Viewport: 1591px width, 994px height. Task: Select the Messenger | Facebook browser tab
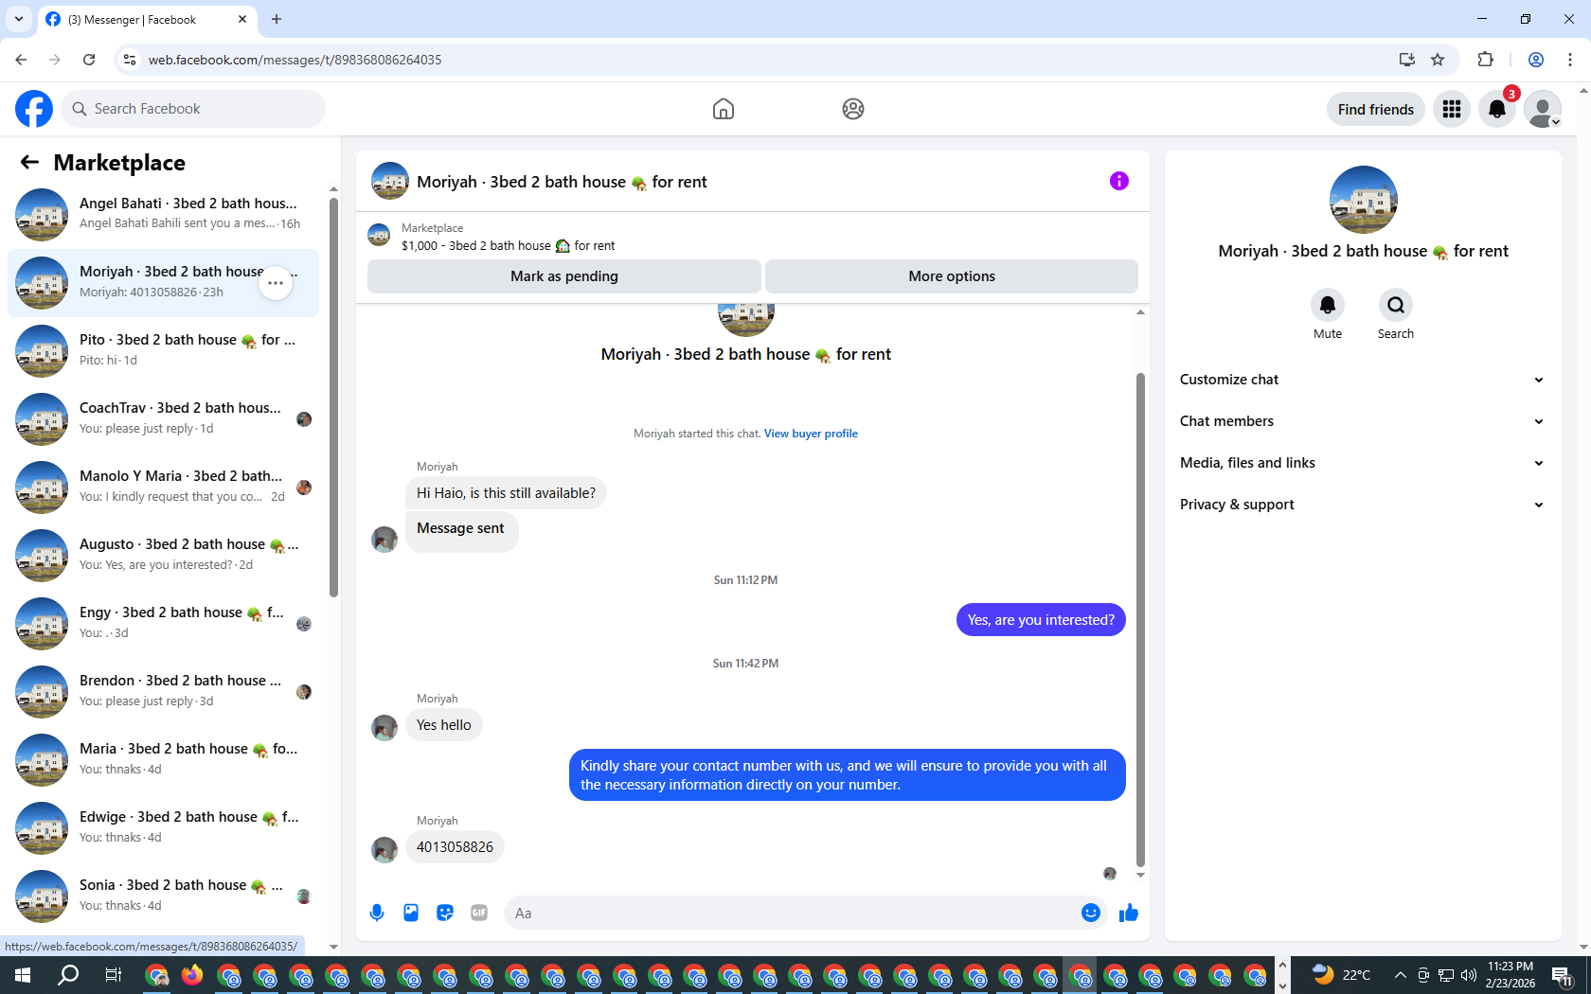148,19
